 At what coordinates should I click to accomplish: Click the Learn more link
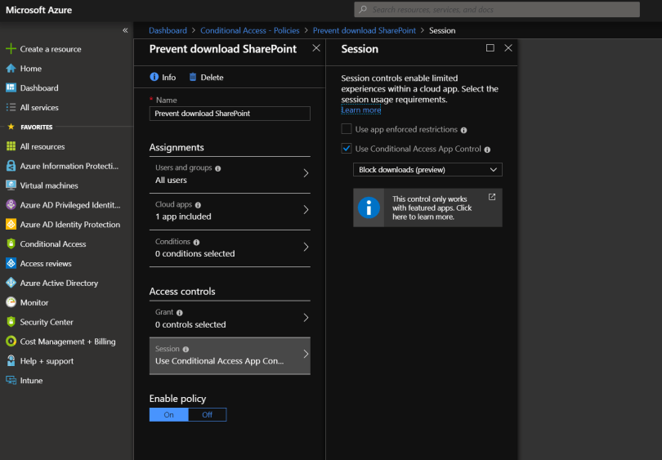point(360,110)
